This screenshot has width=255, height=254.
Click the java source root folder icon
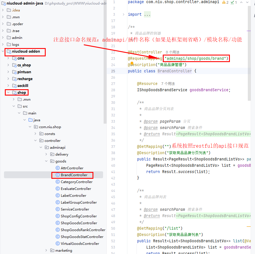click(30, 120)
